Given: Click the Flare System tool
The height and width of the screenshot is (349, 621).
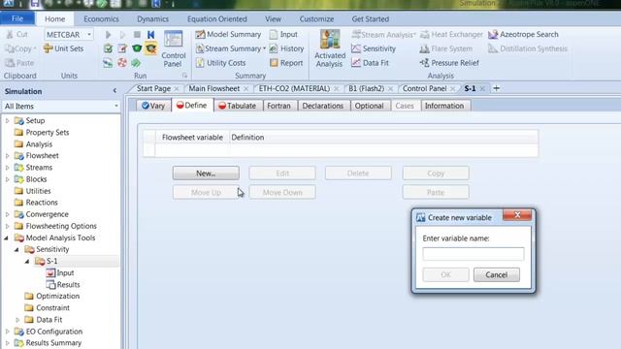Looking at the screenshot, I should tap(446, 48).
